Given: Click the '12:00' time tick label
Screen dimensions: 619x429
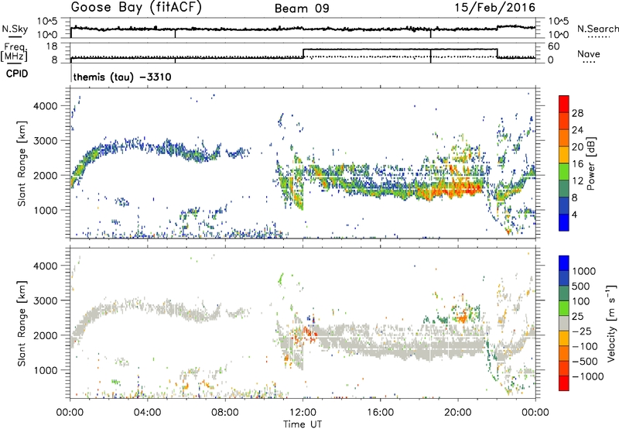Looking at the screenshot, I should 303,413.
